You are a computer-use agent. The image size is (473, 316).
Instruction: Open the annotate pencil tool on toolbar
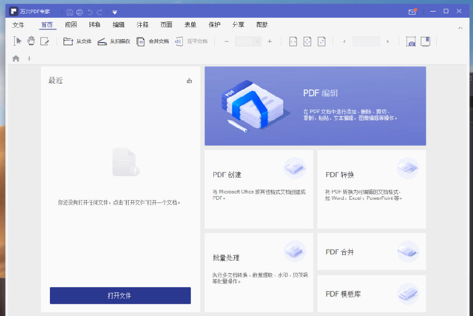[45, 41]
